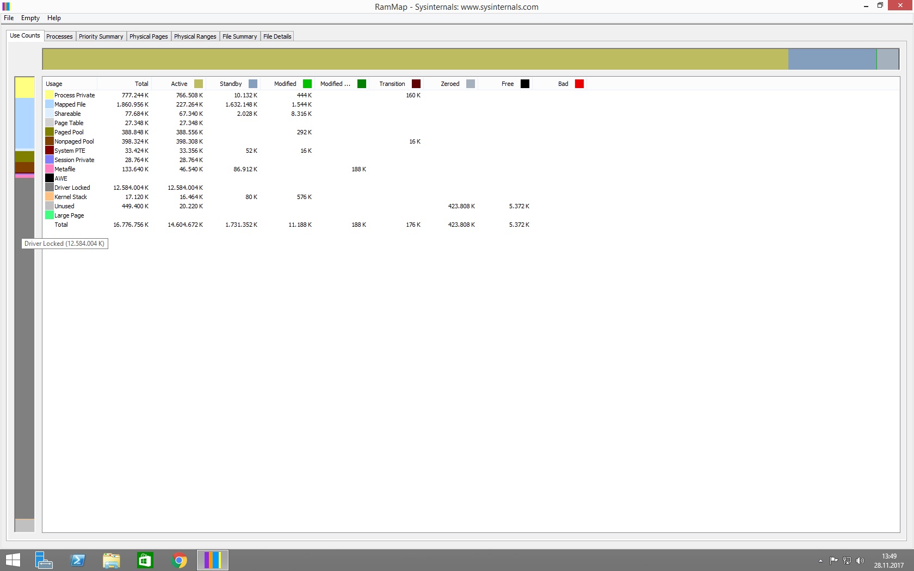Open the Empty menu
The width and height of the screenshot is (914, 571).
click(x=30, y=18)
